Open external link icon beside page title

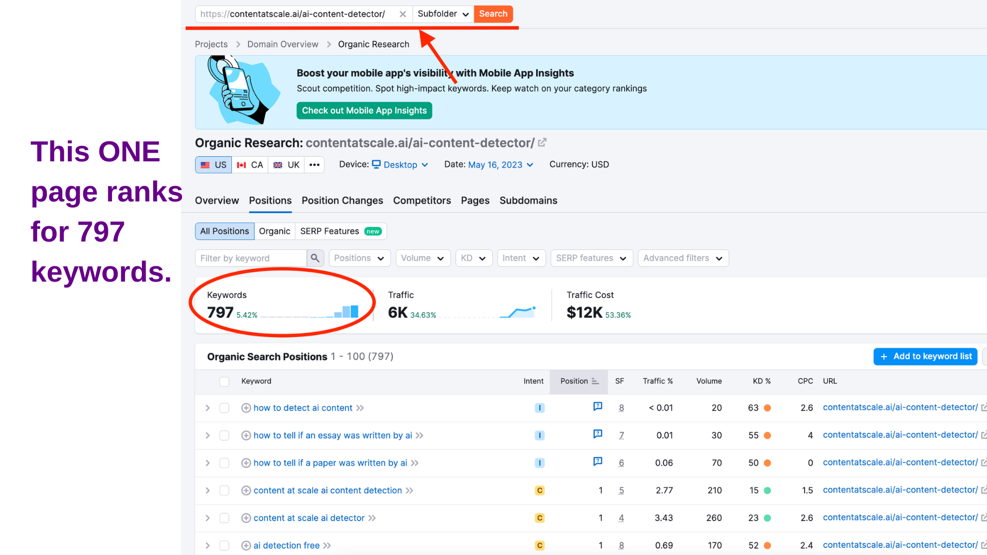click(542, 143)
